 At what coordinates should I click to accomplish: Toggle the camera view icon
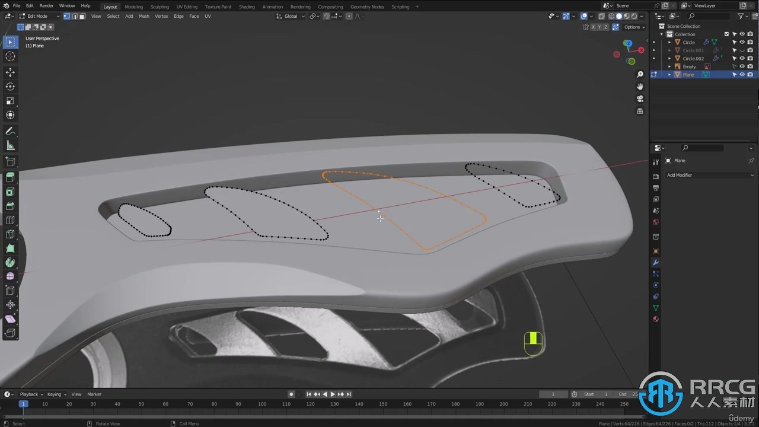(x=640, y=99)
